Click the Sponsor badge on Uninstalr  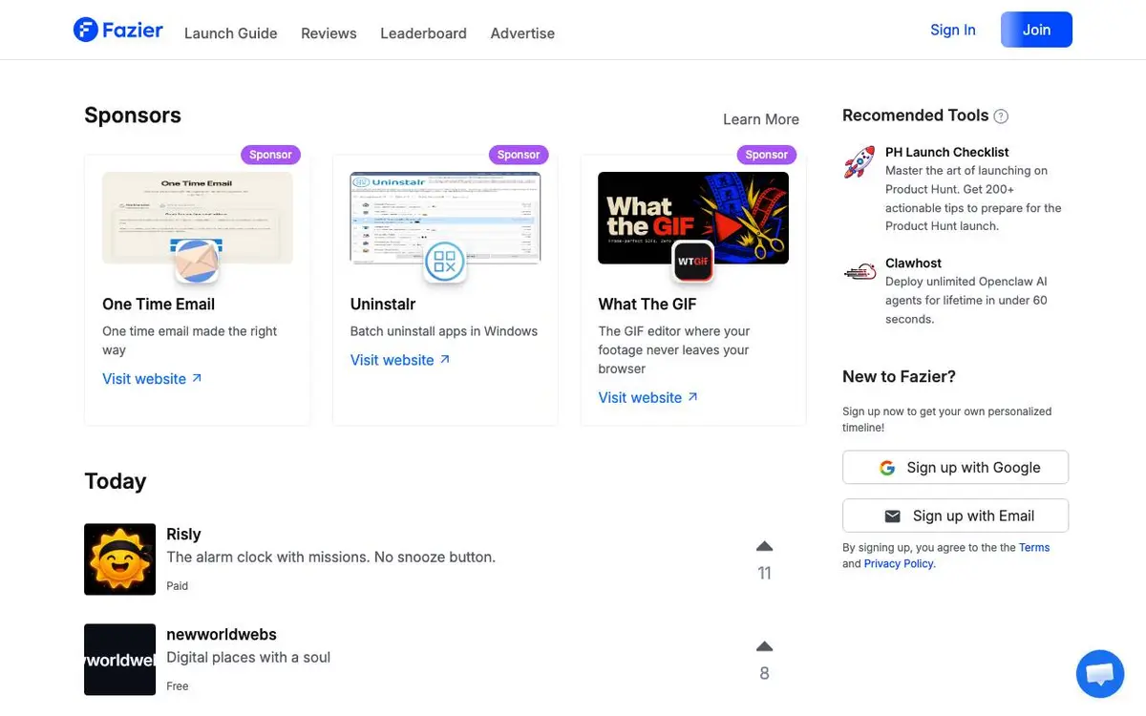tap(519, 155)
